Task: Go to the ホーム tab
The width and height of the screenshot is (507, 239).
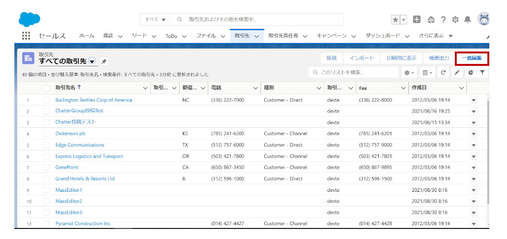Action: point(87,36)
